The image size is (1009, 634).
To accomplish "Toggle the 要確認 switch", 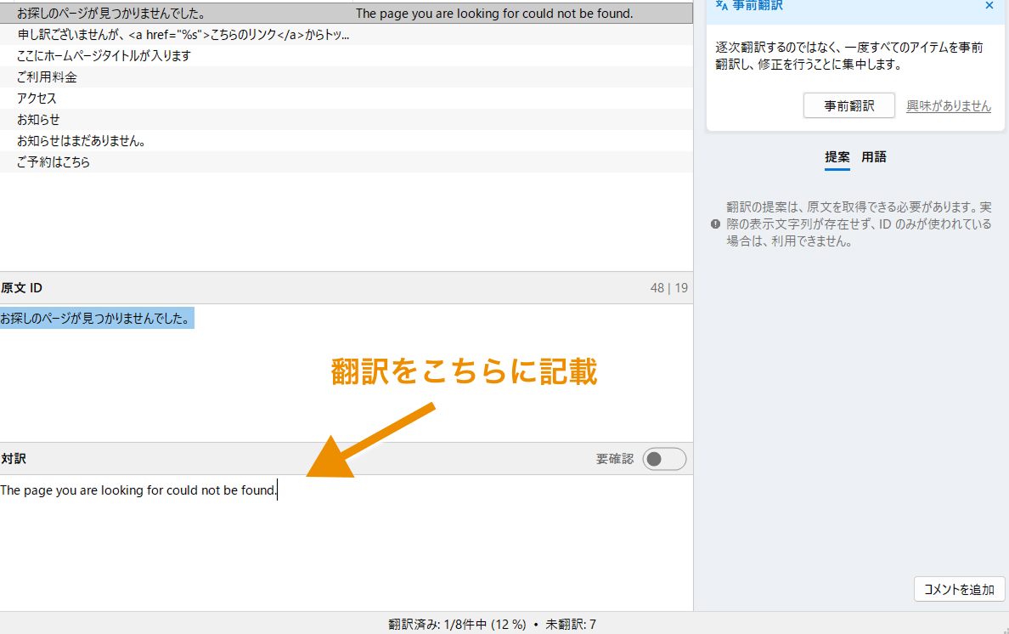I will point(664,459).
